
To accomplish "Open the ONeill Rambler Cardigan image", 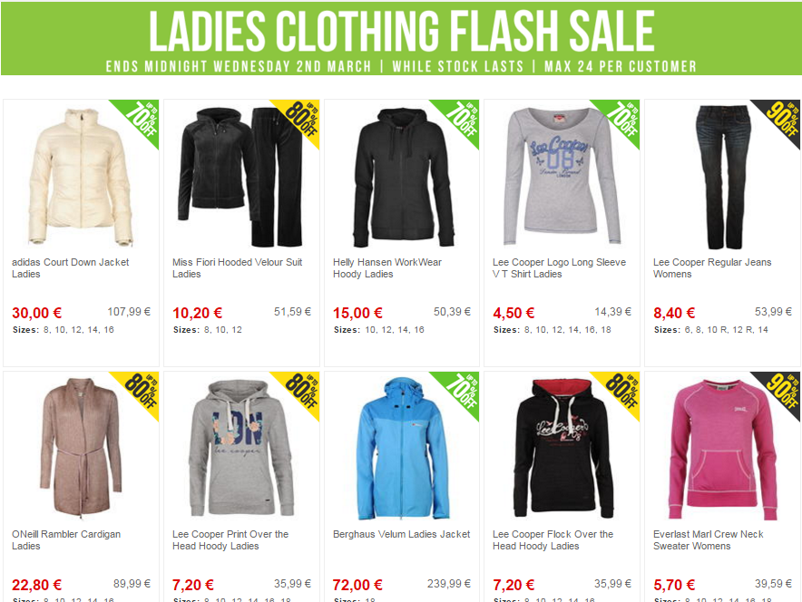I will 81,448.
